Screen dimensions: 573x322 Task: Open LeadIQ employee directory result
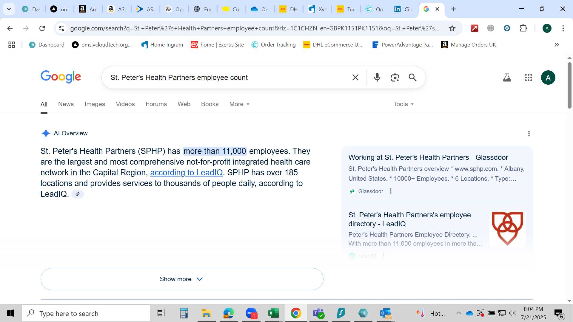pos(409,219)
